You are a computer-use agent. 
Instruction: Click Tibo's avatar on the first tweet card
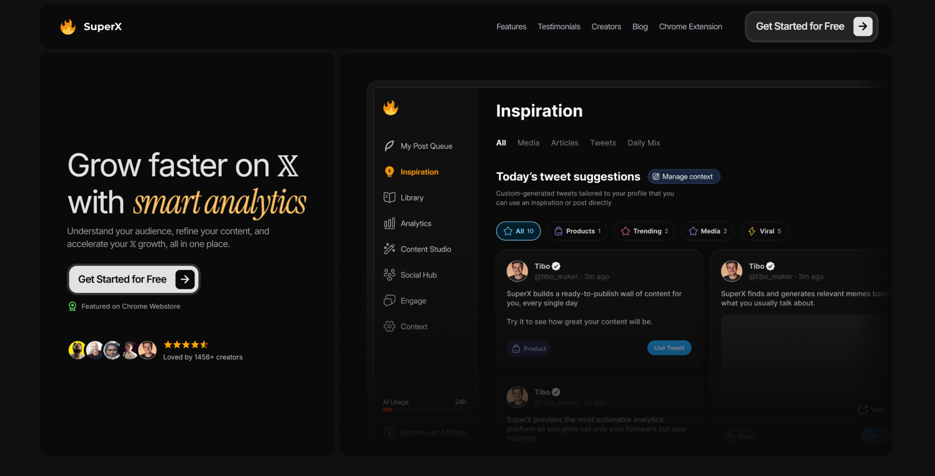coord(517,271)
